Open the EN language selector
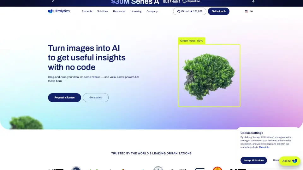Image resolution: width=303 pixels, height=170 pixels. pos(251,11)
